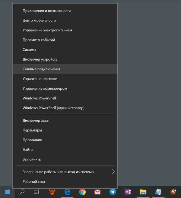
Task: Open 'Windows PowerShell (администратор)'
Action: click(53, 108)
